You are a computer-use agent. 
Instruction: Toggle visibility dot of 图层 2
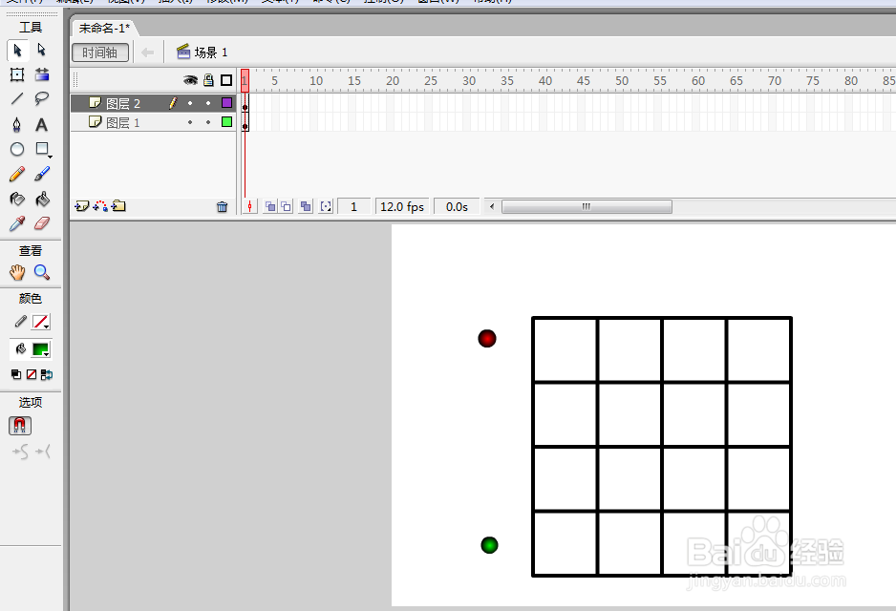[x=190, y=103]
